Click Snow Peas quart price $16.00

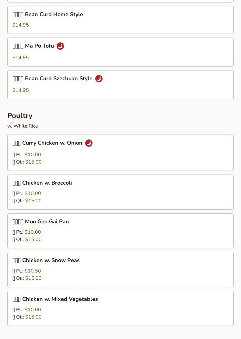pos(33,278)
